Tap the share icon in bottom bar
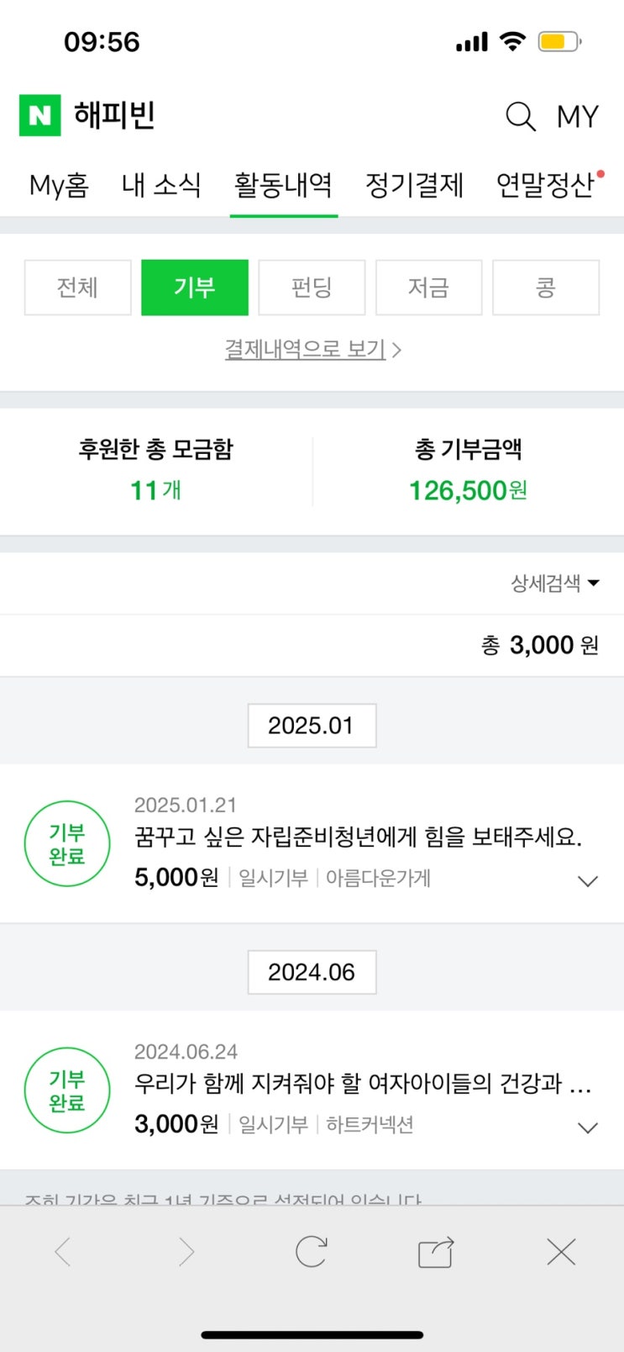 coord(436,1252)
